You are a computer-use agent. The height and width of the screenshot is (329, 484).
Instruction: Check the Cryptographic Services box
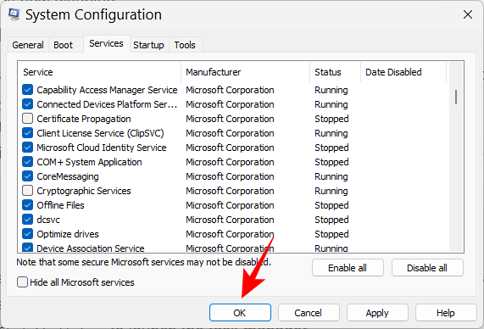(27, 191)
